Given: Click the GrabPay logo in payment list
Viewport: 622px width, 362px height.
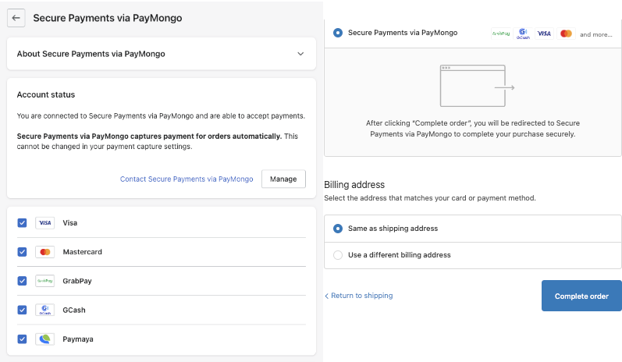Looking at the screenshot, I should point(44,281).
